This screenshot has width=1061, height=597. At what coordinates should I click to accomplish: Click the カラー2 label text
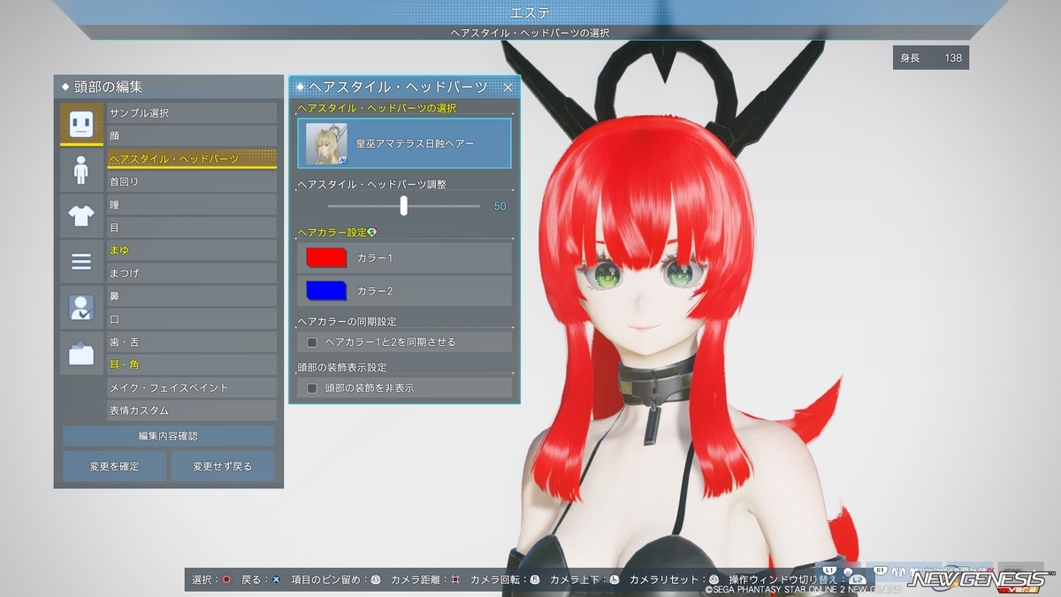click(x=375, y=291)
